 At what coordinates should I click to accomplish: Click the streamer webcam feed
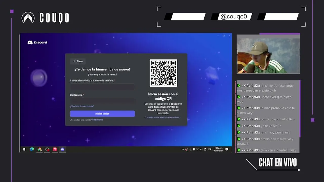point(268,54)
